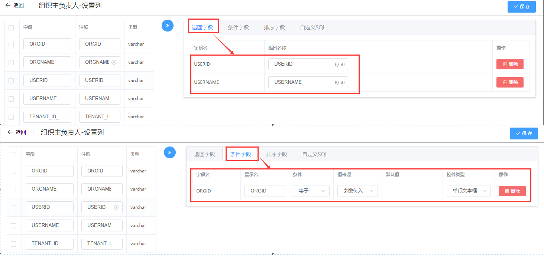Click the ORGID display name input field
544x257 pixels.
pyautogui.click(x=264, y=191)
